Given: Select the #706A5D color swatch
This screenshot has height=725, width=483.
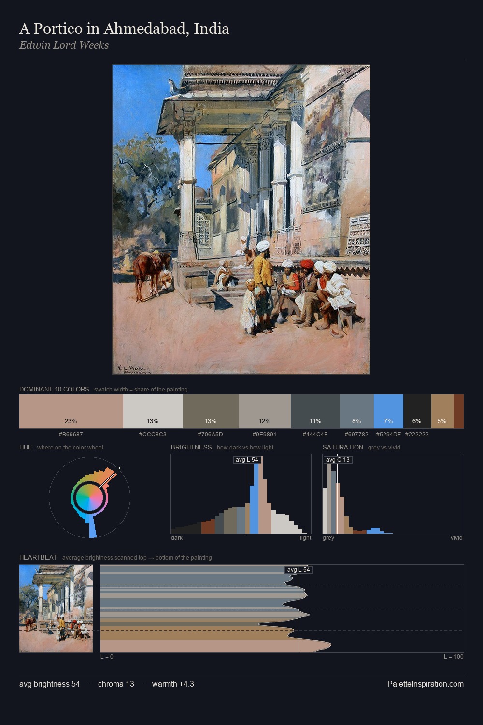Looking at the screenshot, I should (x=211, y=411).
